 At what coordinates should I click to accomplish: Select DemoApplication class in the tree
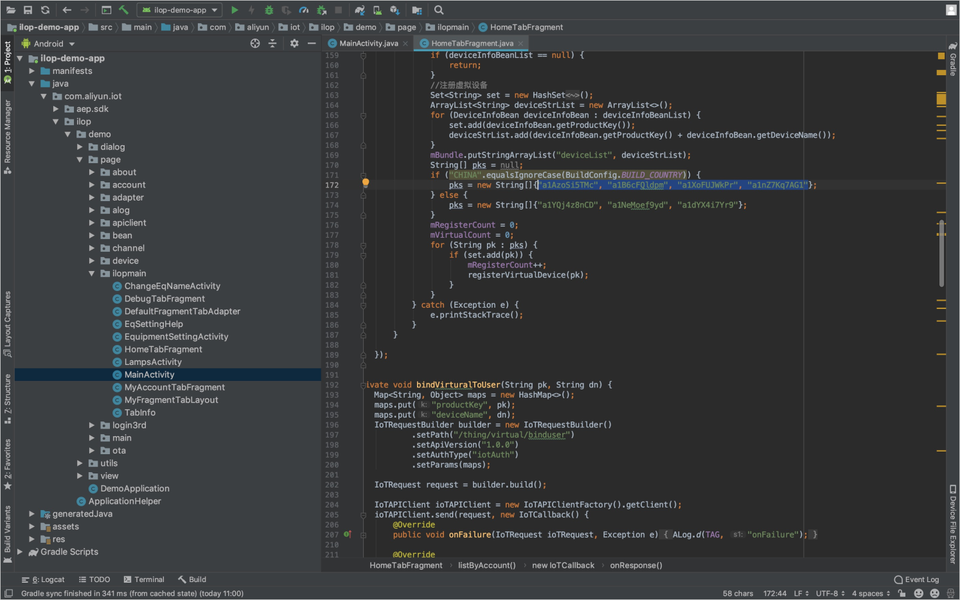(x=135, y=489)
